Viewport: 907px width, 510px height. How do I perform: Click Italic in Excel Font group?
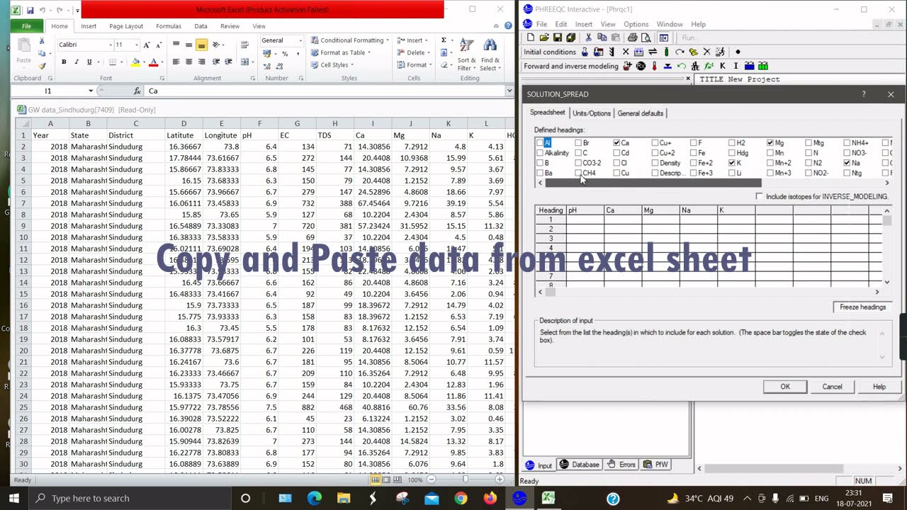click(77, 62)
